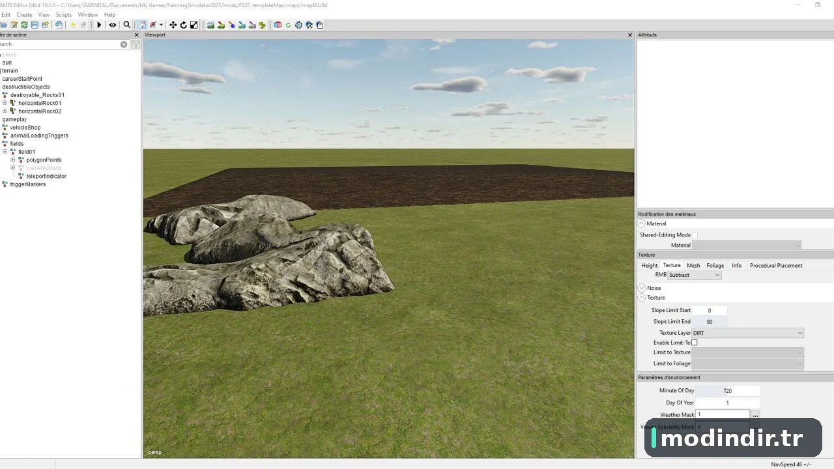Open the View menu
Image resolution: width=834 pixels, height=469 pixels.
click(44, 14)
